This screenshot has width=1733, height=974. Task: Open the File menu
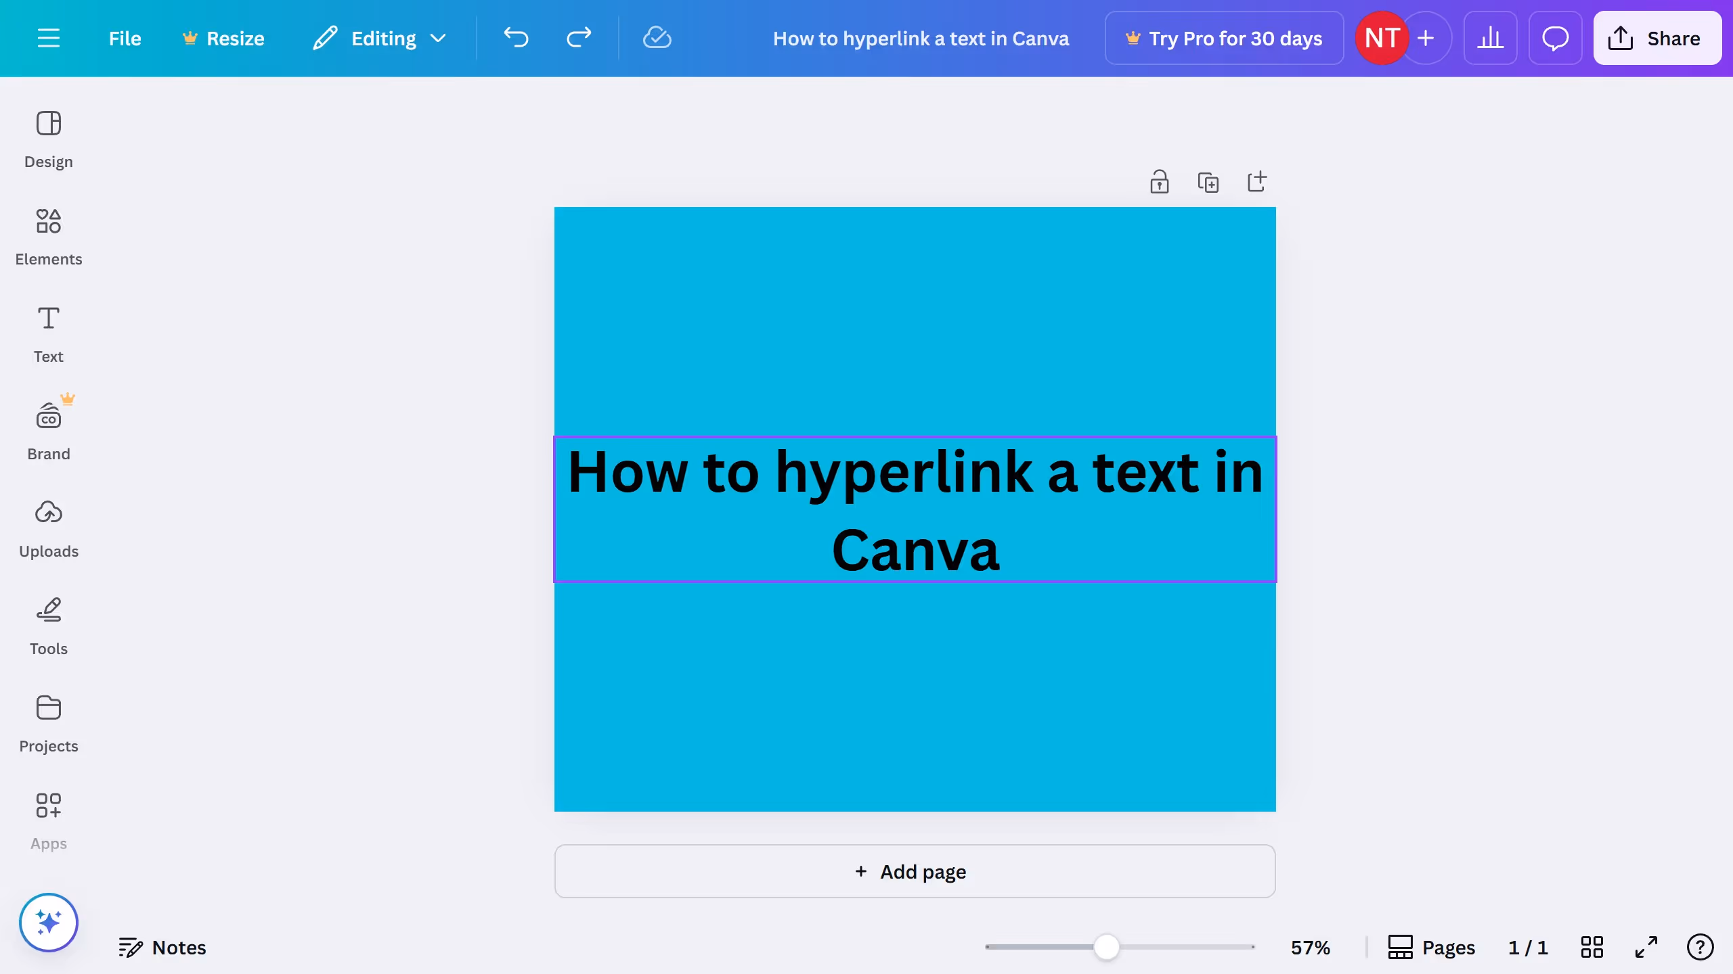tap(125, 38)
